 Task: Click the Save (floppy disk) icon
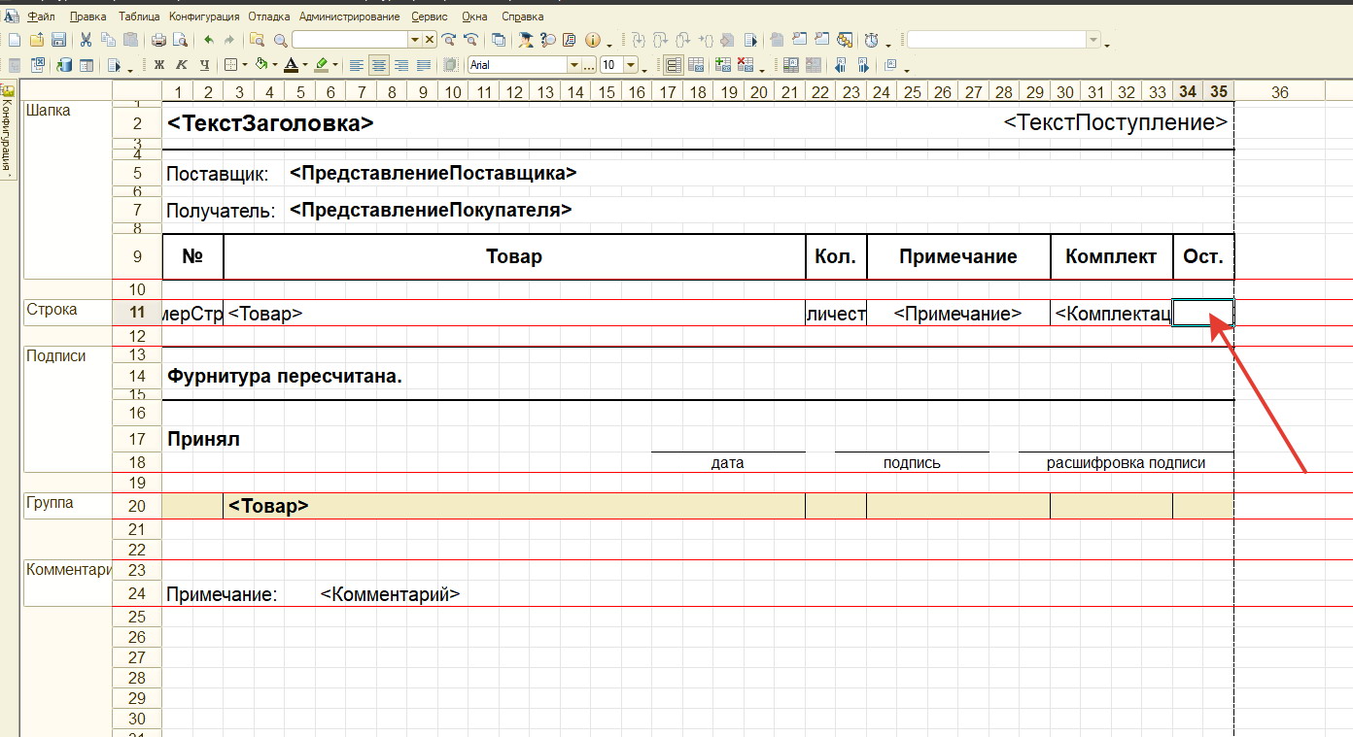58,40
